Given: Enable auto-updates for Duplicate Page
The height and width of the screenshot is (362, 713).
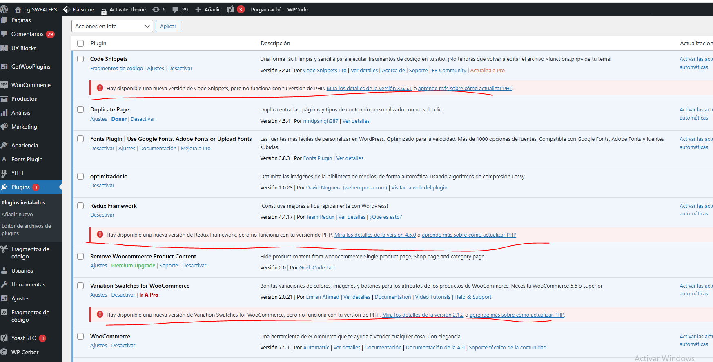Looking at the screenshot, I should [x=696, y=113].
